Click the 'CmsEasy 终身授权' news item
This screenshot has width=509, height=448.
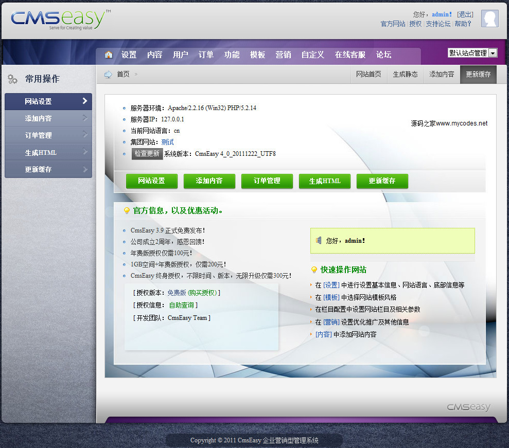coord(210,276)
